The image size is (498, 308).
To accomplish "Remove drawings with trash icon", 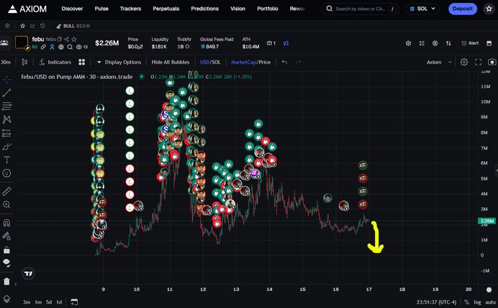I will coord(7,281).
